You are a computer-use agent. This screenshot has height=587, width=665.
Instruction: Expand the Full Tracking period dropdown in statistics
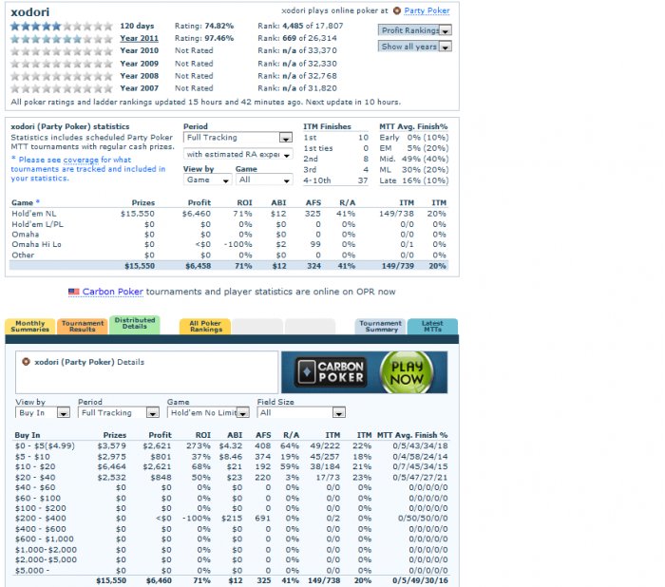(x=237, y=138)
